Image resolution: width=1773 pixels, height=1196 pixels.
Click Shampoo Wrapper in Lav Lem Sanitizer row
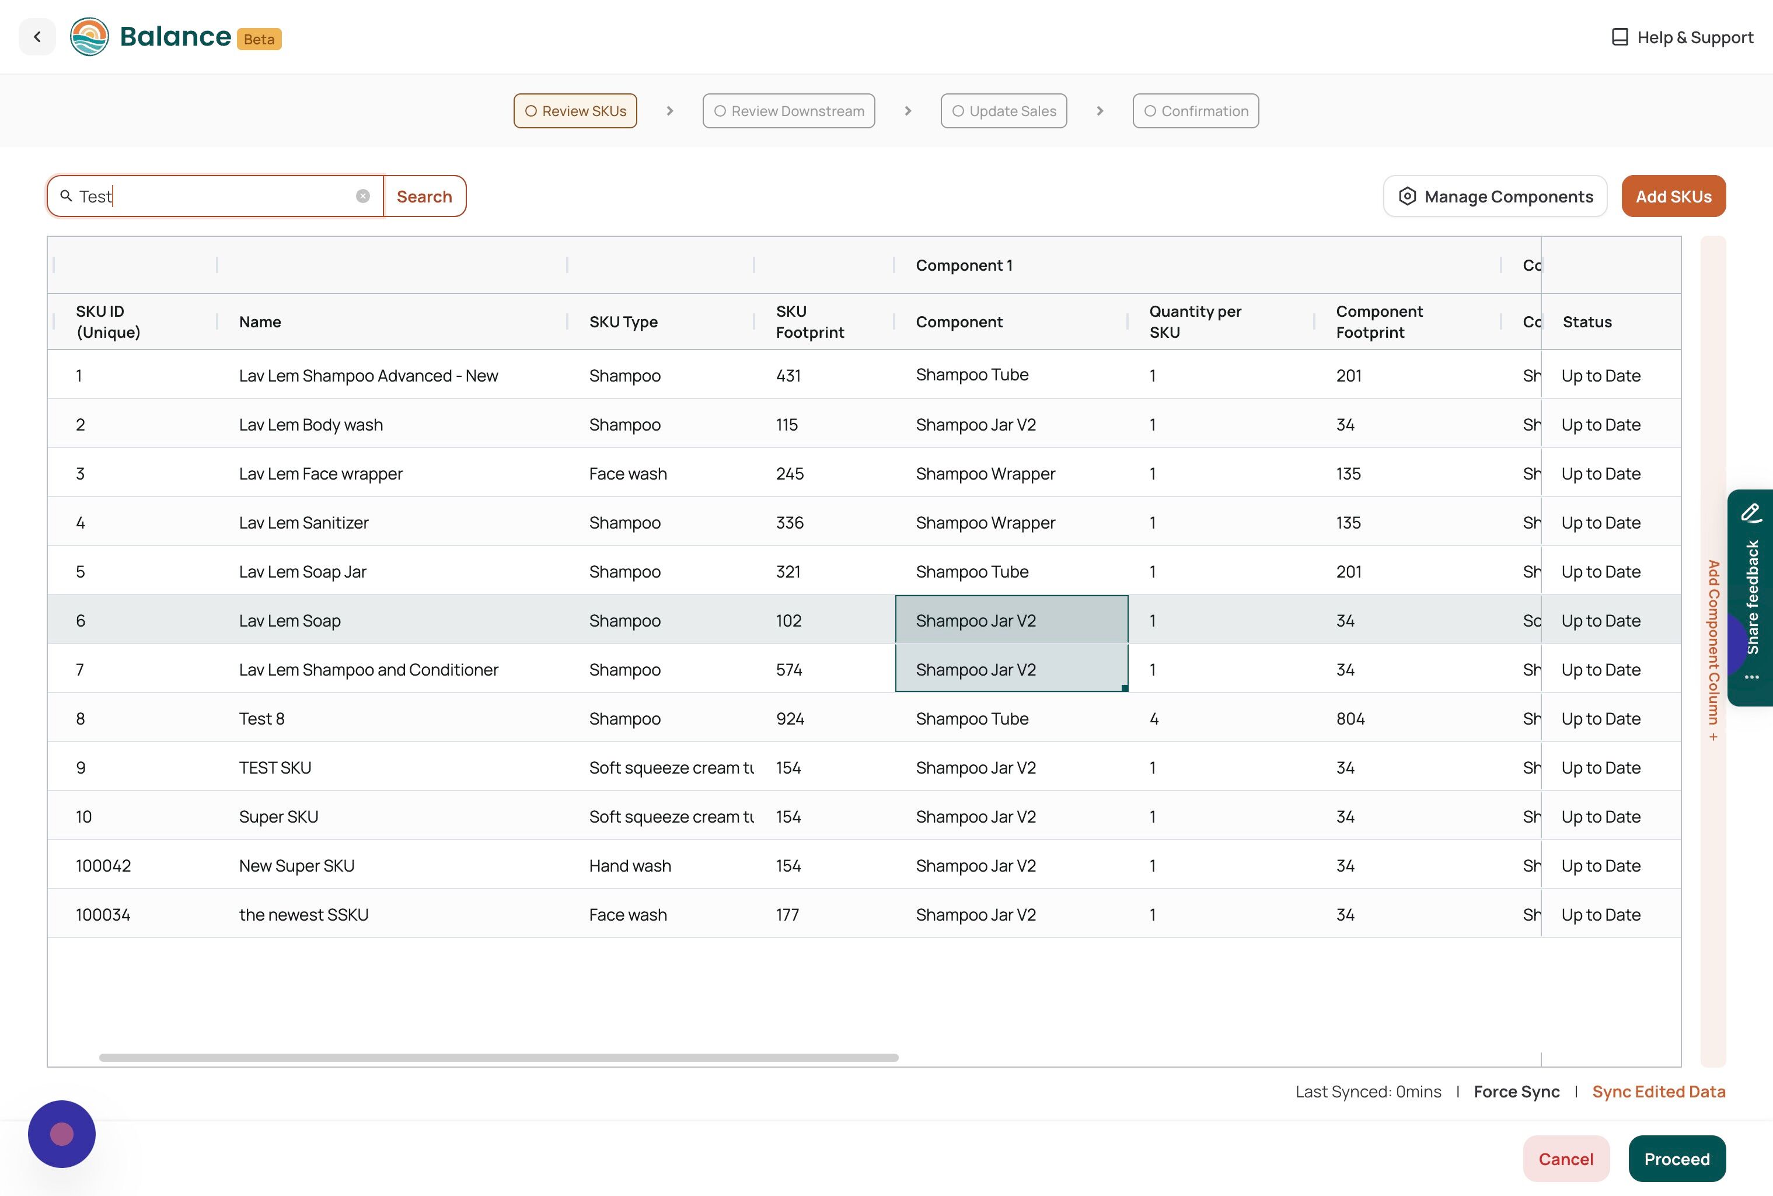[1011, 523]
